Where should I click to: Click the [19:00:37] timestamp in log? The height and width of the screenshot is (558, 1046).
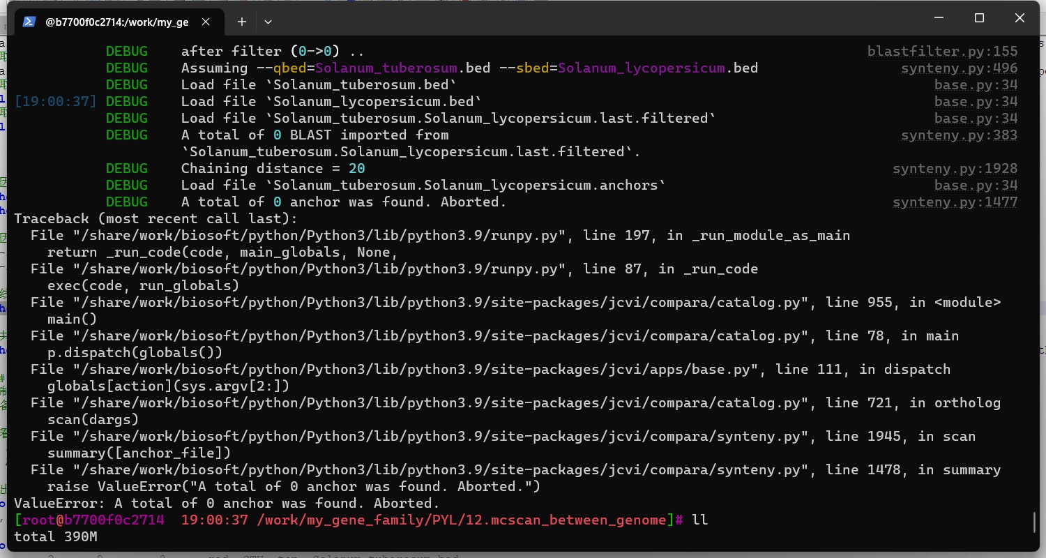coord(55,101)
